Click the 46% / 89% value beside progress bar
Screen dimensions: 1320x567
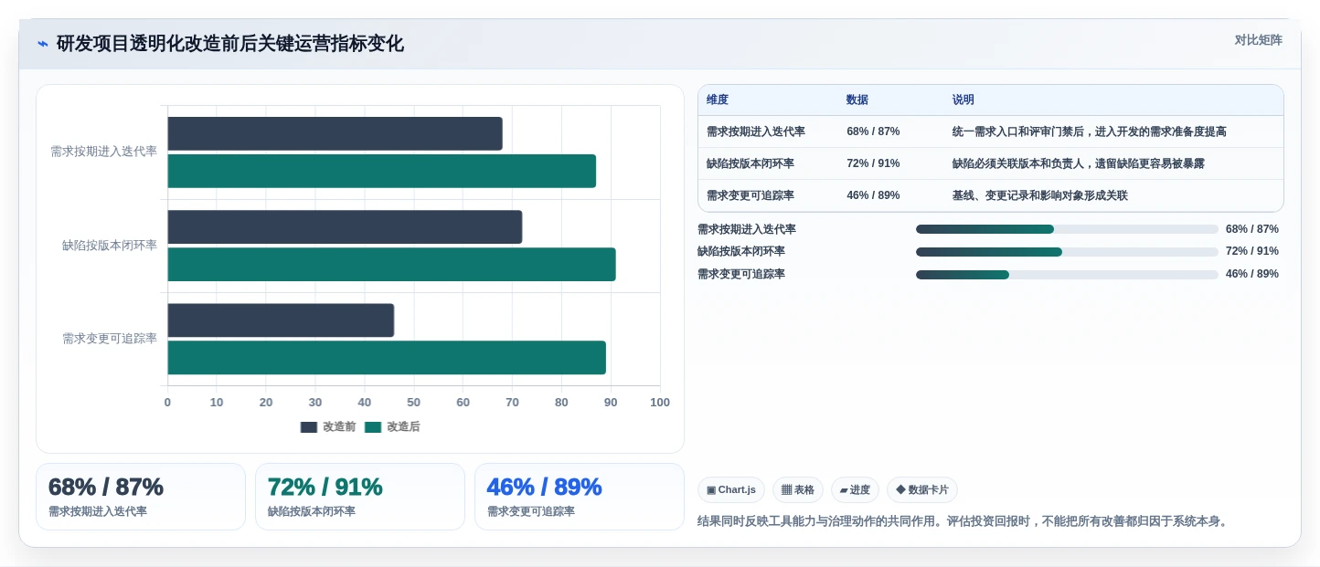[1252, 275]
